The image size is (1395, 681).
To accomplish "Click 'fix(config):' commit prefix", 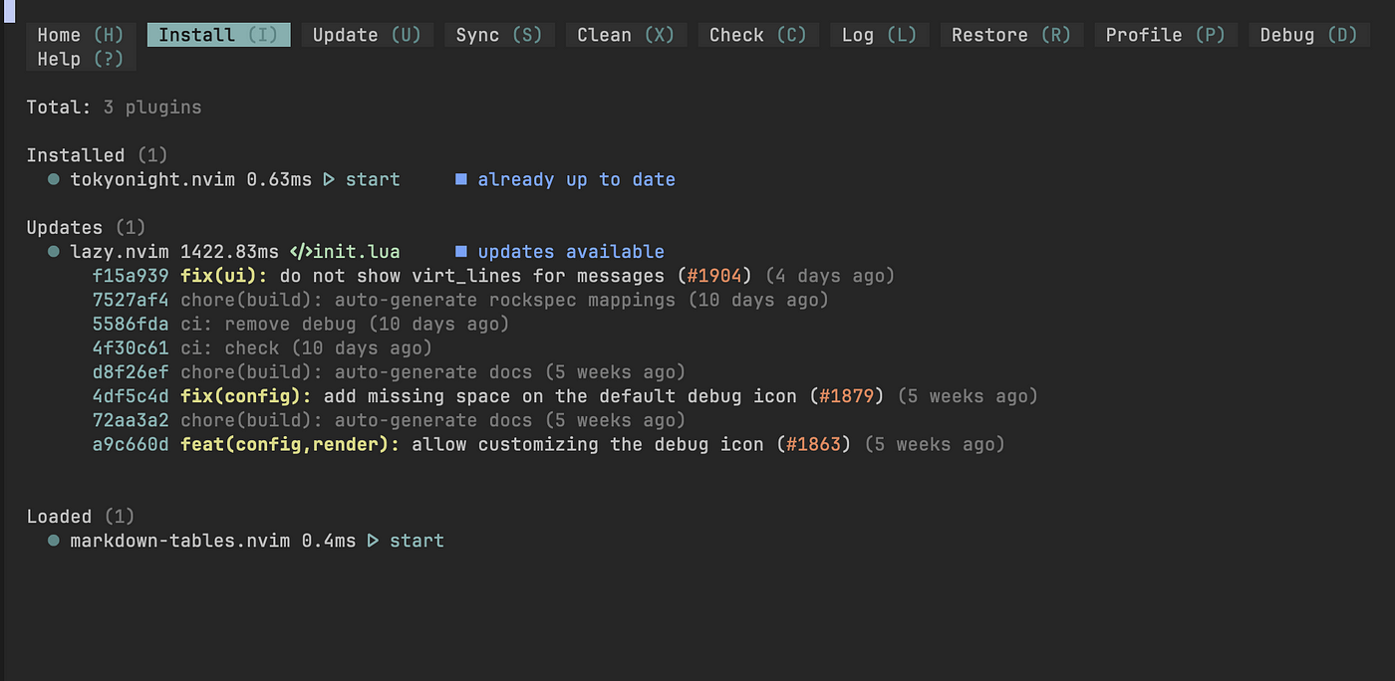I will click(x=246, y=396).
